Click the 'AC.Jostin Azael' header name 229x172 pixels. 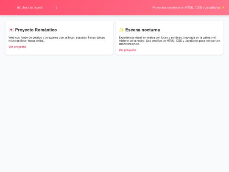(30, 8)
